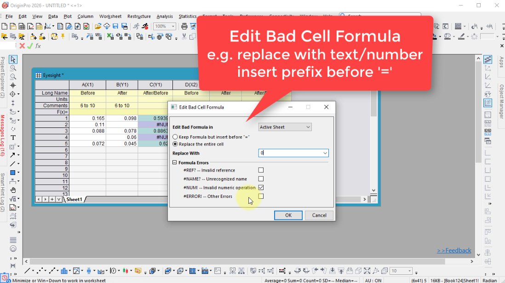Click the Save Template icon next to Save
Viewport: 505px width, 283px height.
coord(124,26)
